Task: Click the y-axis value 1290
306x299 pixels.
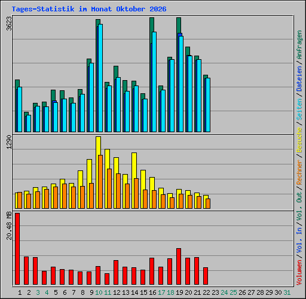Action: click(9, 142)
